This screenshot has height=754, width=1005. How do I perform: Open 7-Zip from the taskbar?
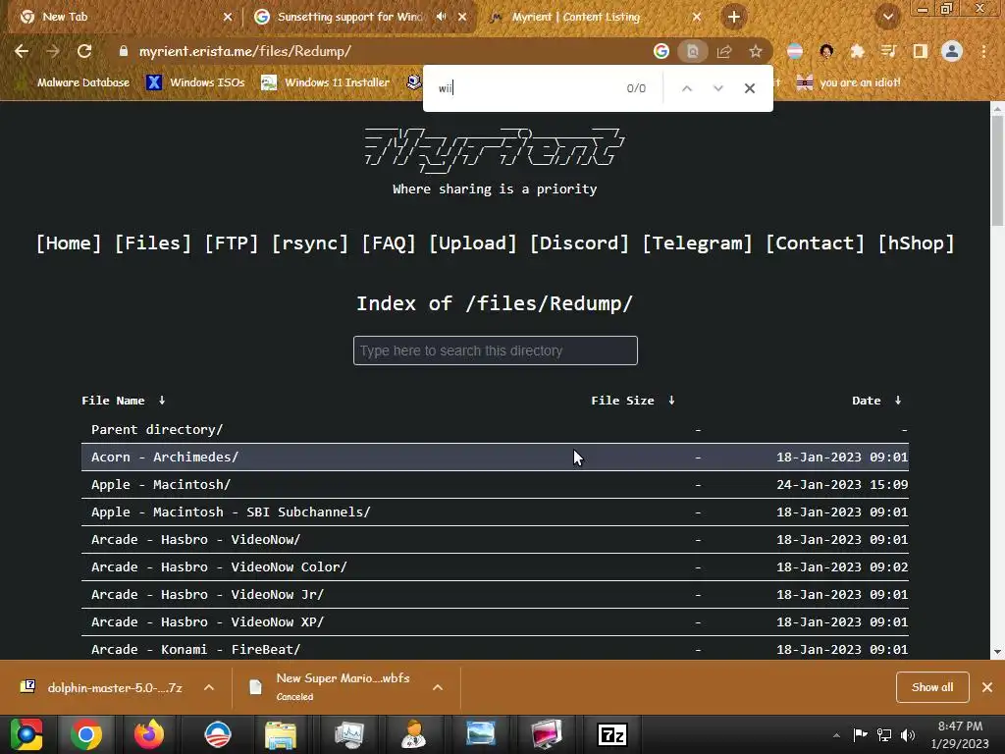click(x=612, y=734)
